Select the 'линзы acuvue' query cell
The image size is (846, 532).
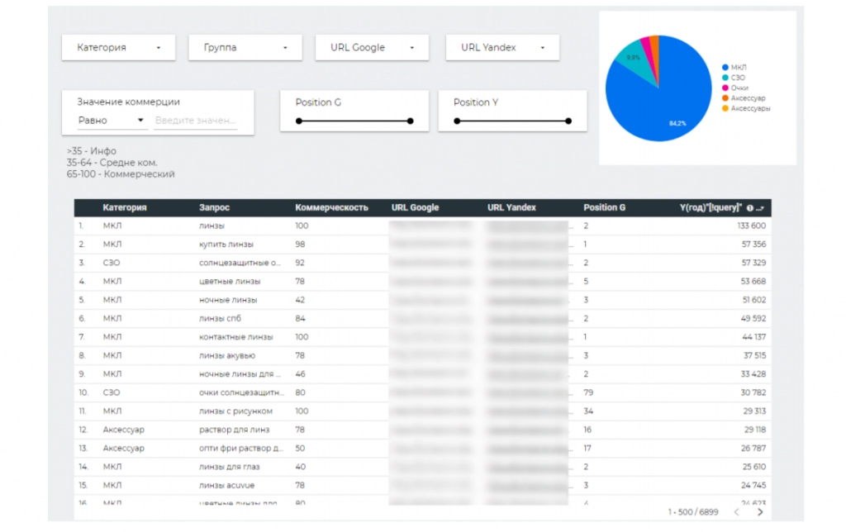226,485
